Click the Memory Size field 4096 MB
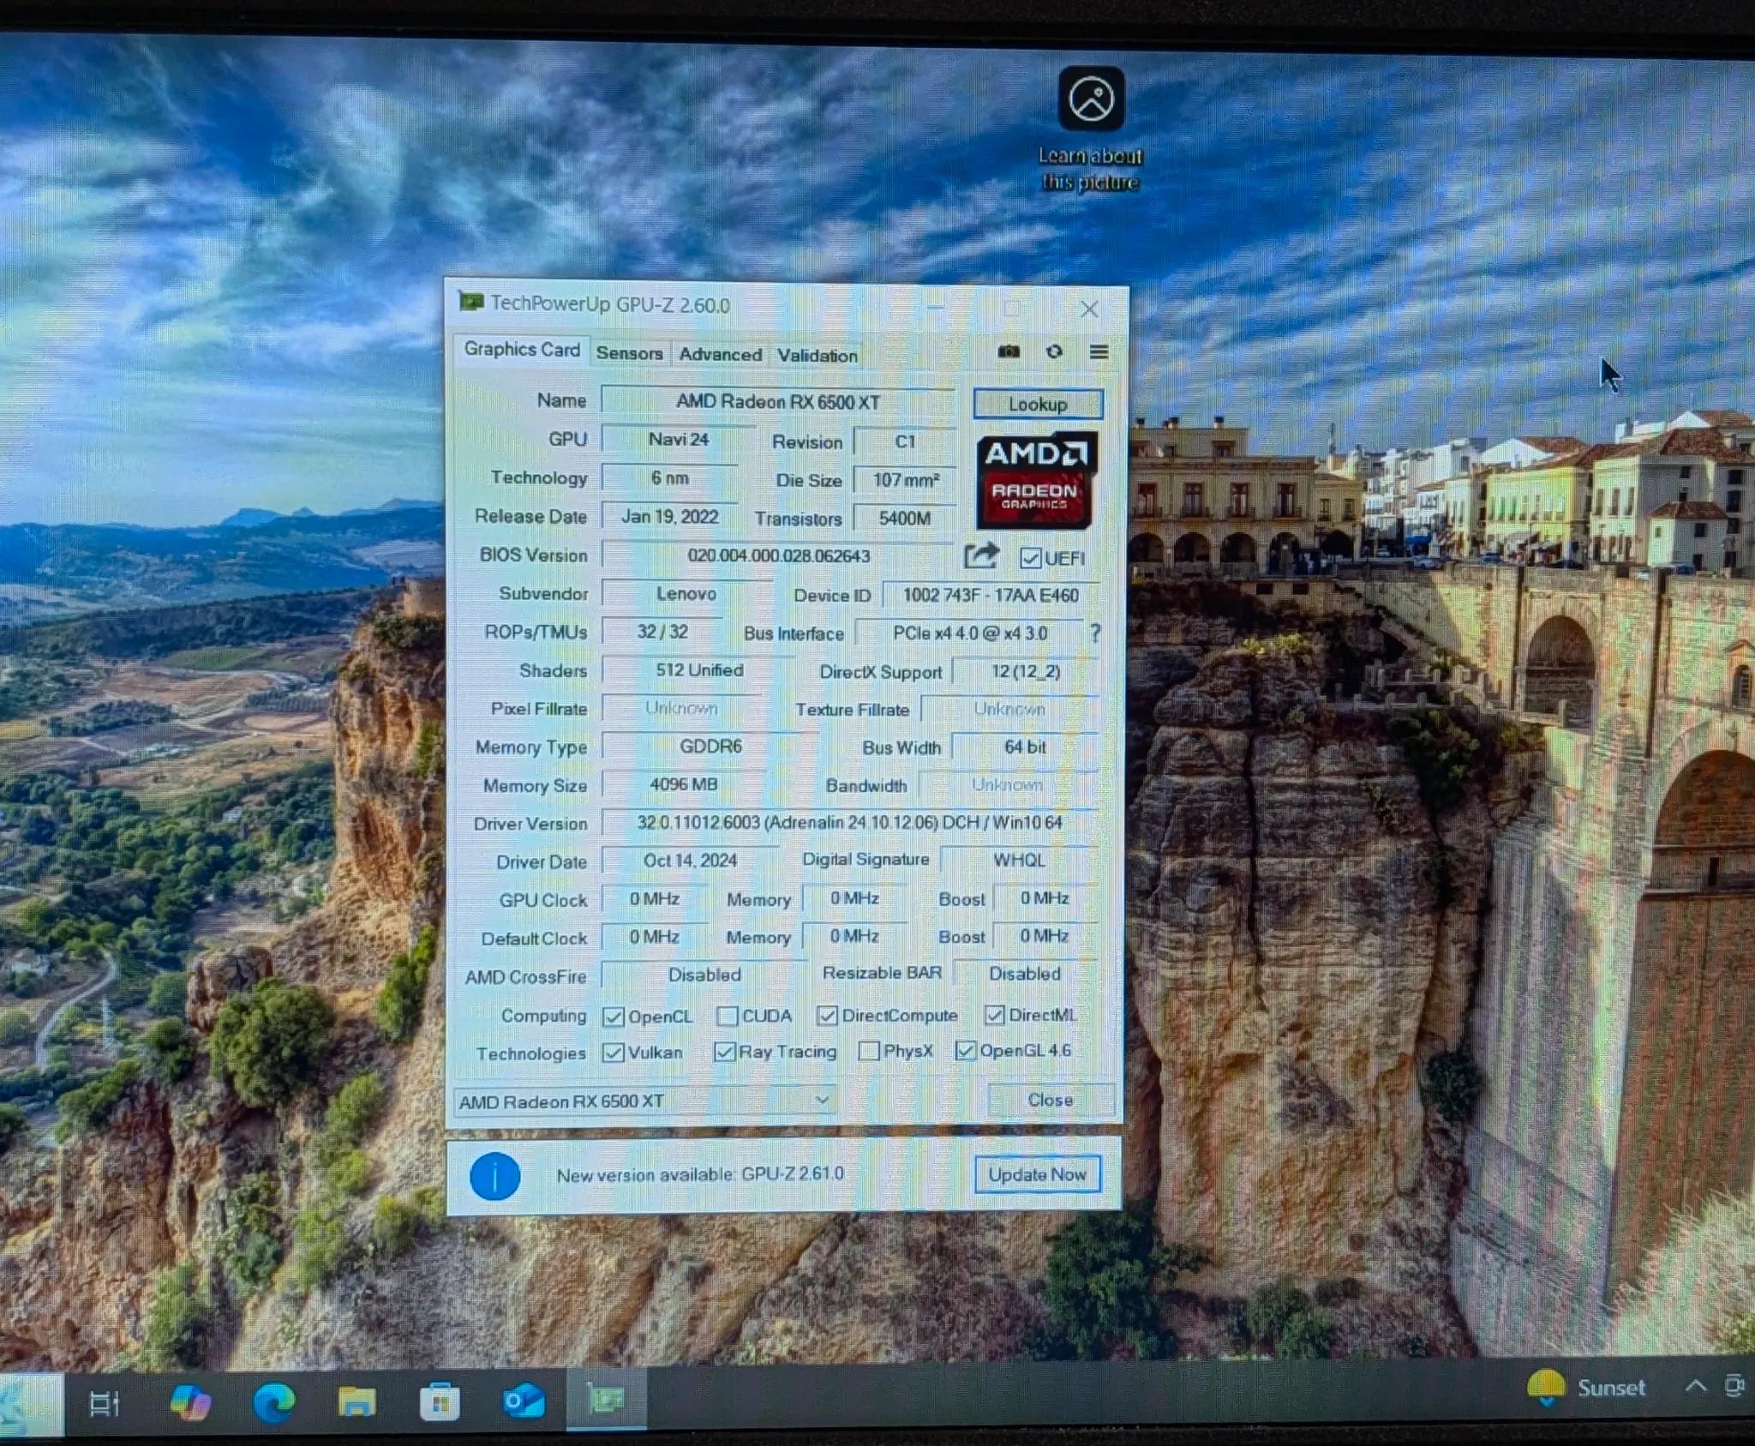The height and width of the screenshot is (1446, 1755). pyautogui.click(x=683, y=784)
